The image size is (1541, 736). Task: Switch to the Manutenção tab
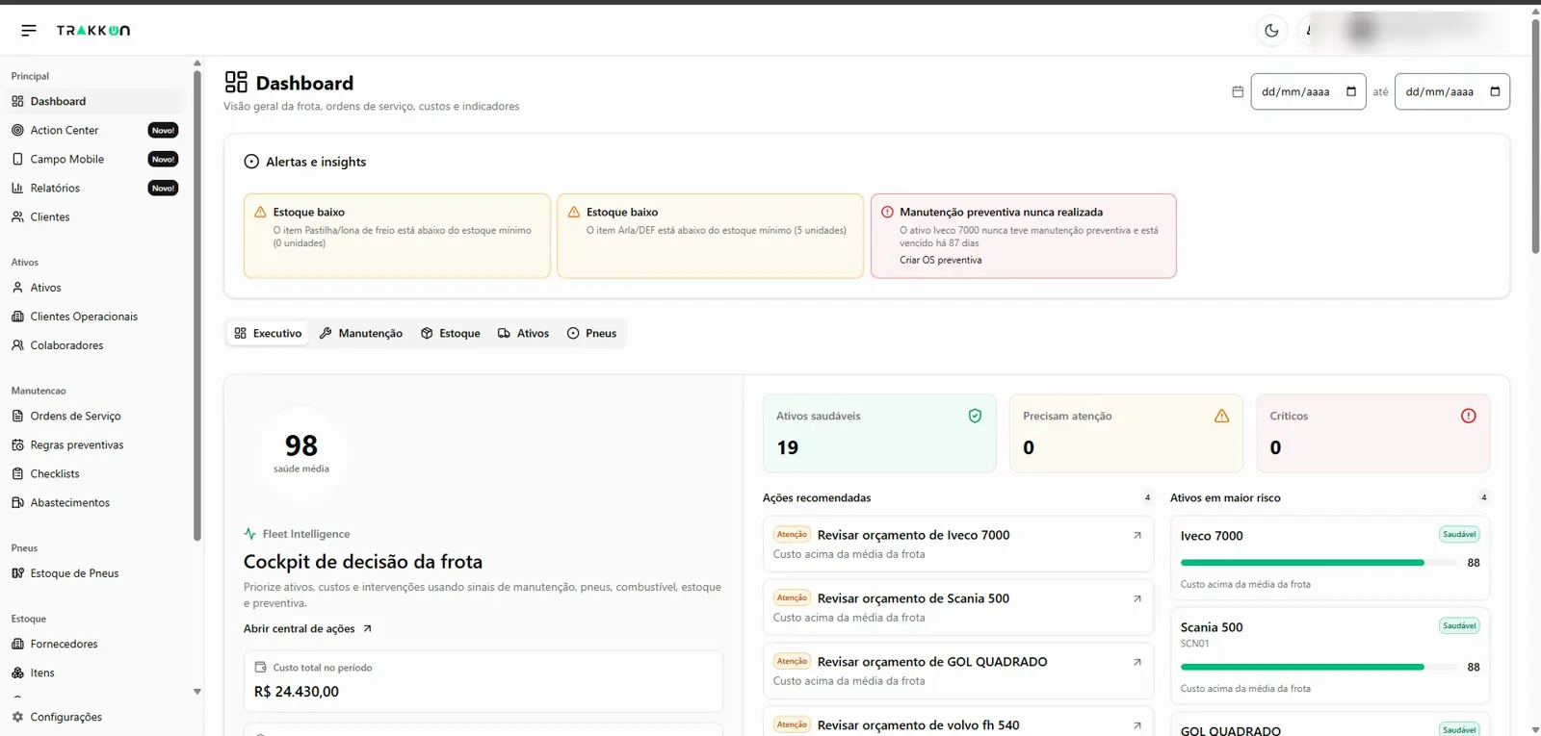point(361,333)
